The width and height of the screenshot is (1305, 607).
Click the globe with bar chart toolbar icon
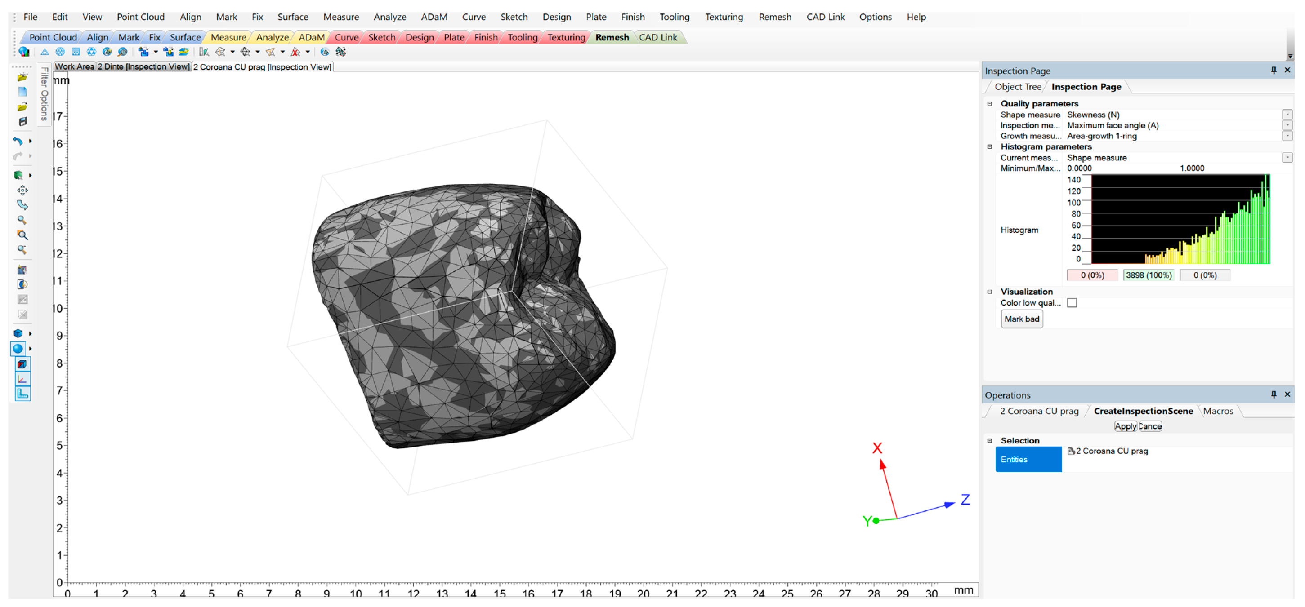coord(24,52)
